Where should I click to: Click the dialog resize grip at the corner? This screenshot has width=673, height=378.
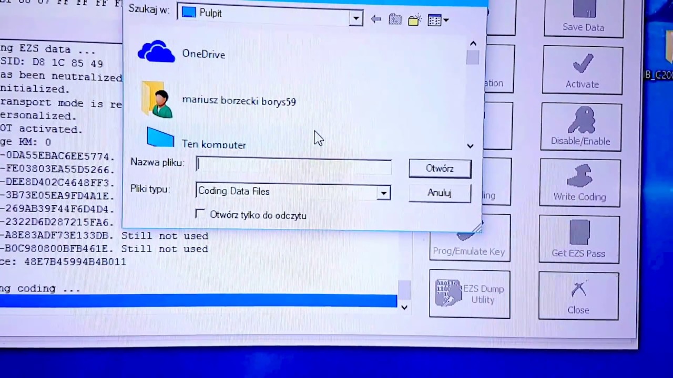(x=477, y=227)
